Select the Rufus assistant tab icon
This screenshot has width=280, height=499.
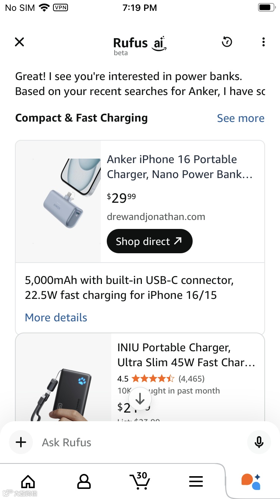(251, 481)
